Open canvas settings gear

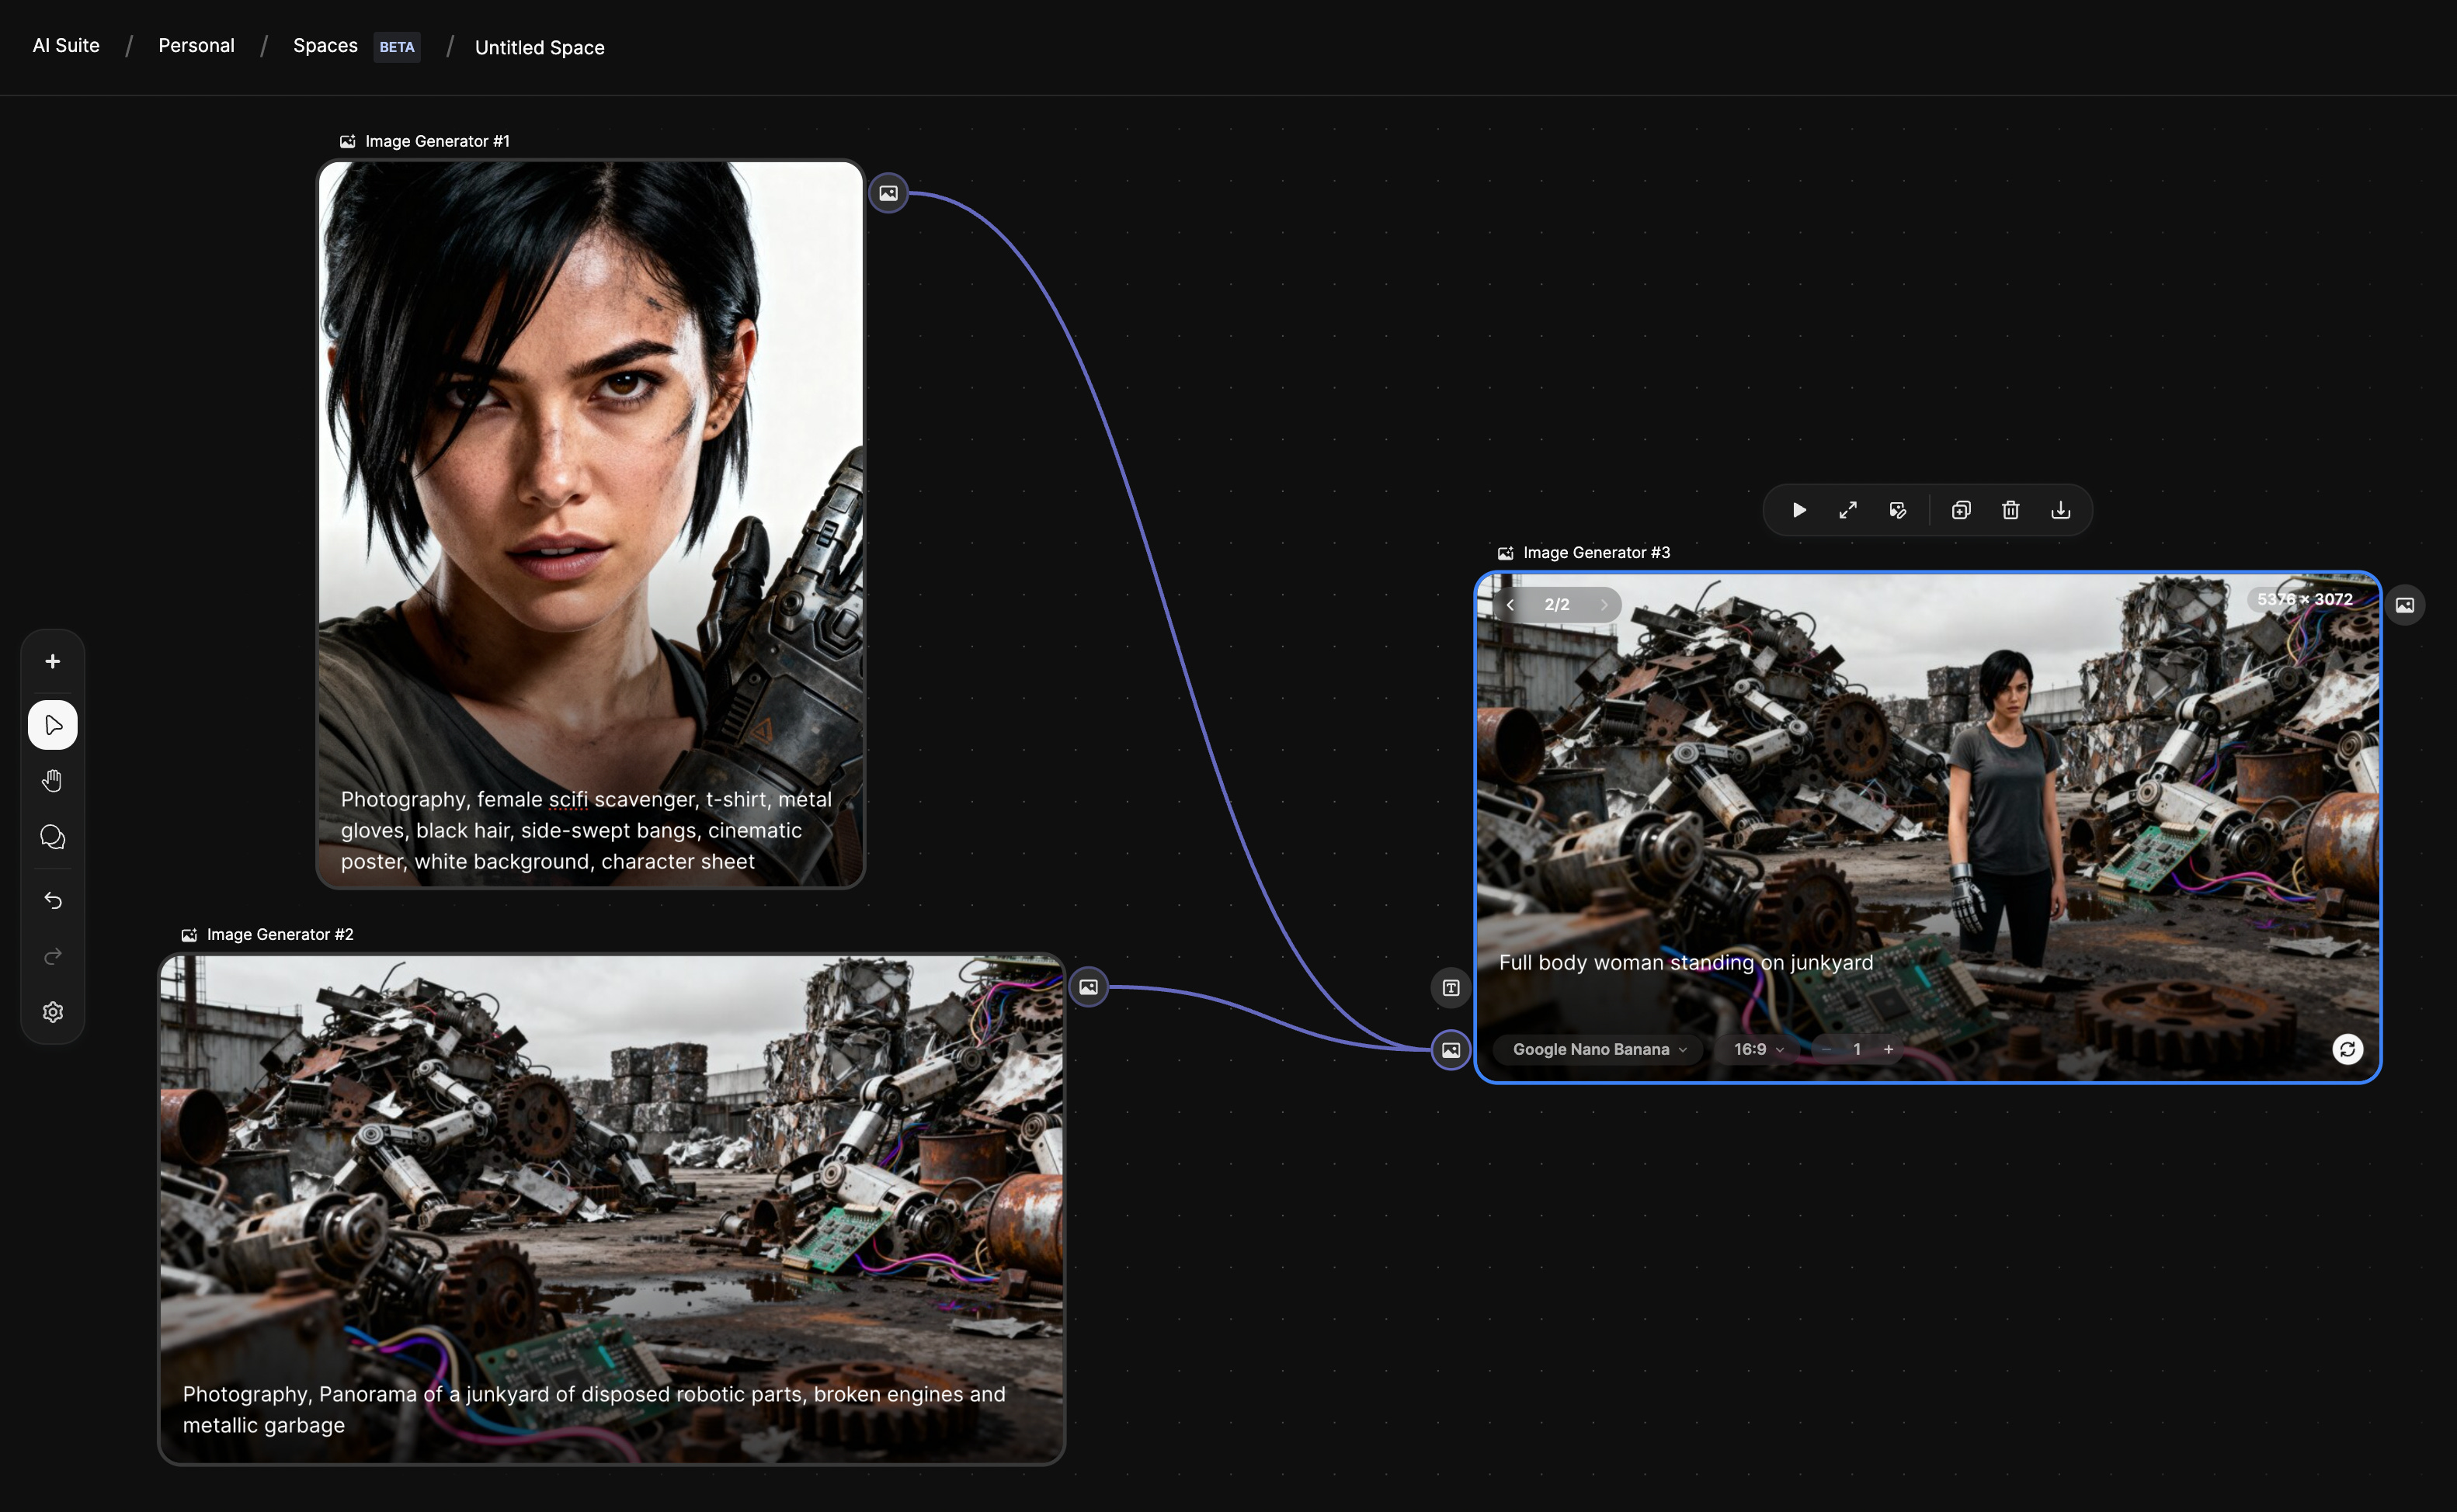pyautogui.click(x=53, y=1012)
